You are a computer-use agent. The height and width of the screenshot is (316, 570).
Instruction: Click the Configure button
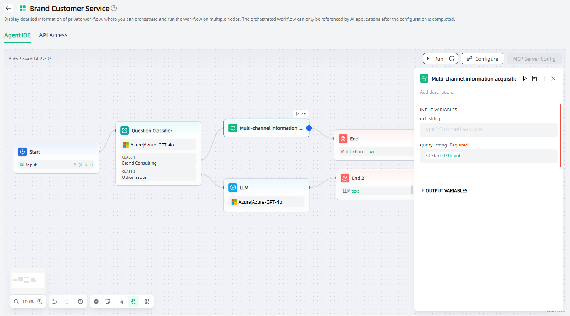click(x=482, y=59)
